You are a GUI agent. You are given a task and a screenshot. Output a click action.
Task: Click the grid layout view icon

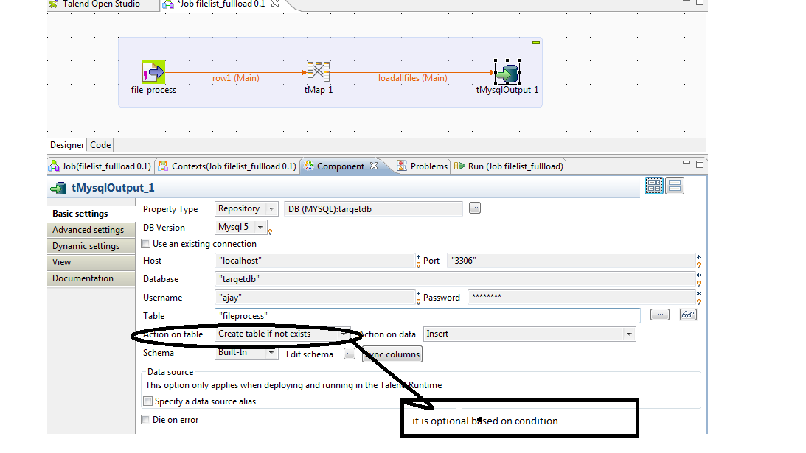coord(653,186)
